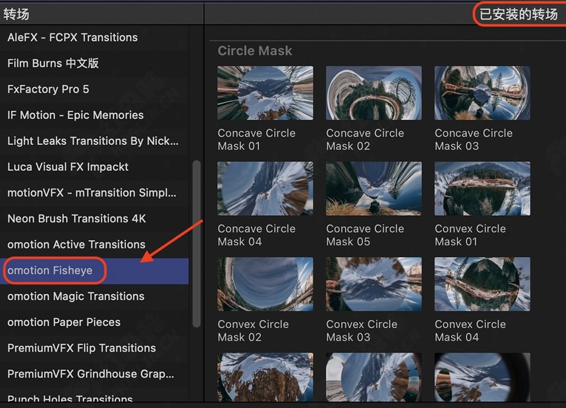566x408 pixels.
Task: Pick Convex Circle Mask 03 transition
Action: tap(374, 284)
